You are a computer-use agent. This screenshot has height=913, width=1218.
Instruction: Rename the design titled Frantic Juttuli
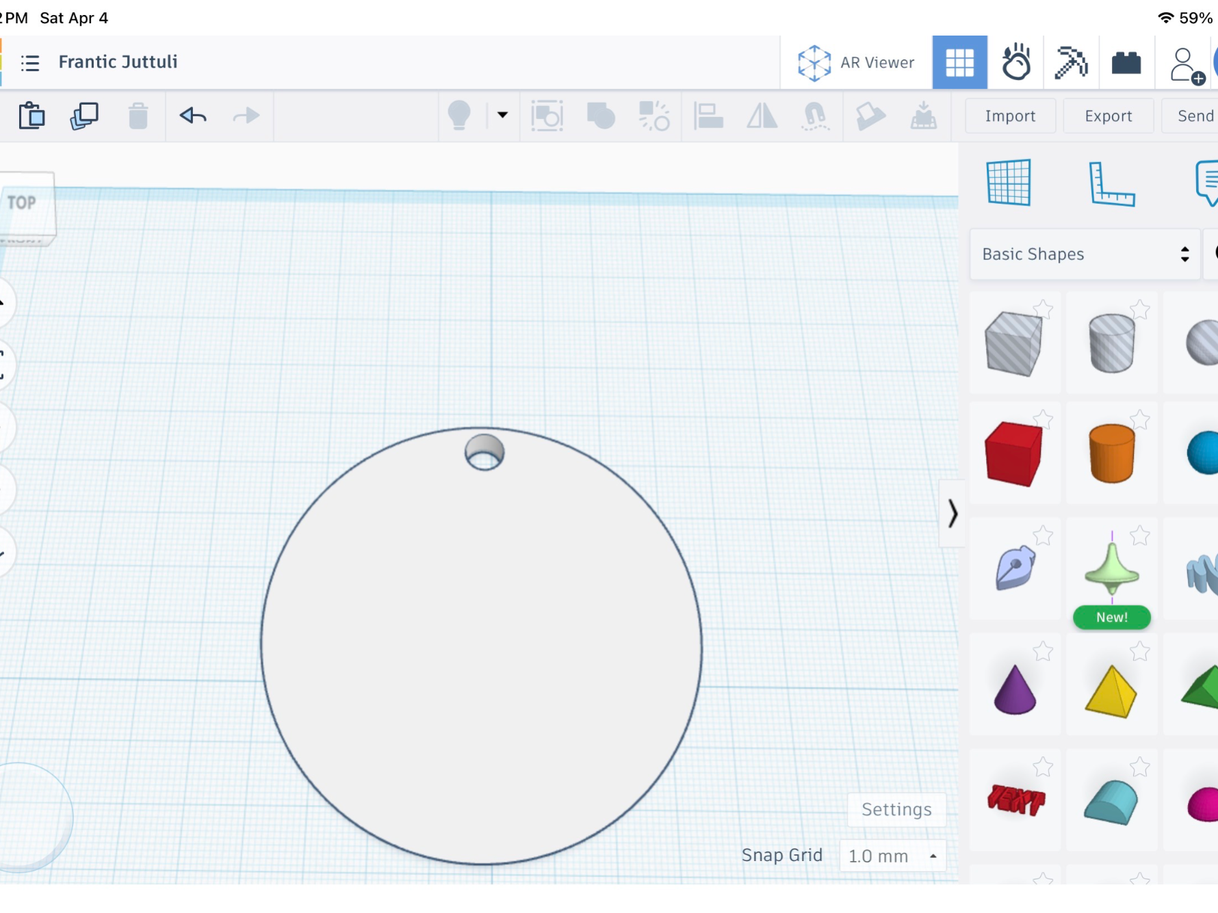pyautogui.click(x=118, y=62)
